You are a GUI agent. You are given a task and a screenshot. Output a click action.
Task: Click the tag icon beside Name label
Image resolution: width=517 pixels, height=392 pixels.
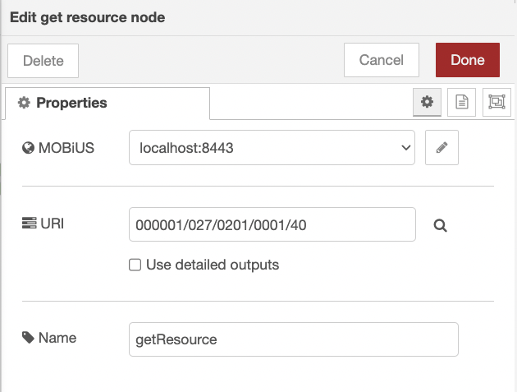pyautogui.click(x=29, y=337)
